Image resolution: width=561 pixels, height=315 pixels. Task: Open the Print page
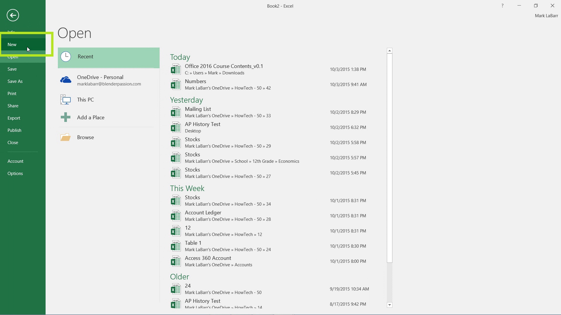pos(23,94)
